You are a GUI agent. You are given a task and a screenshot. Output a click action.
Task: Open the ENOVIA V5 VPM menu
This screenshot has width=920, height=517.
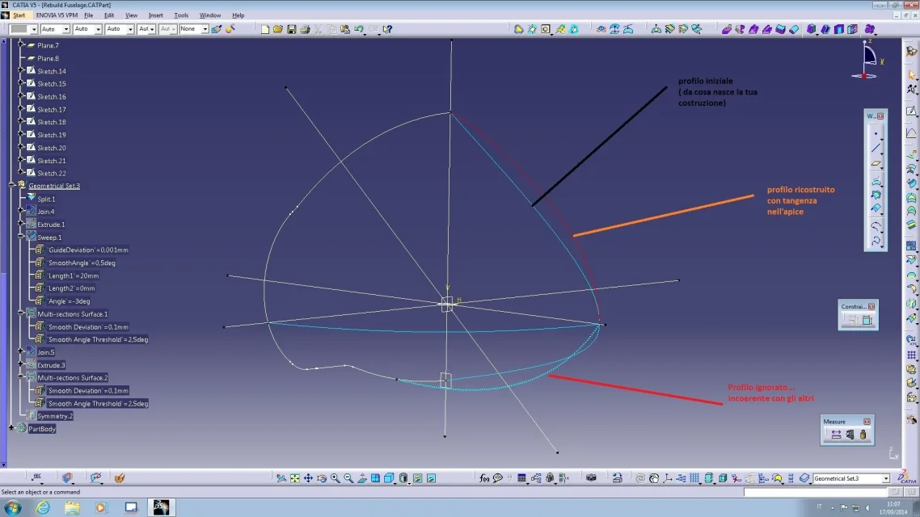point(57,15)
